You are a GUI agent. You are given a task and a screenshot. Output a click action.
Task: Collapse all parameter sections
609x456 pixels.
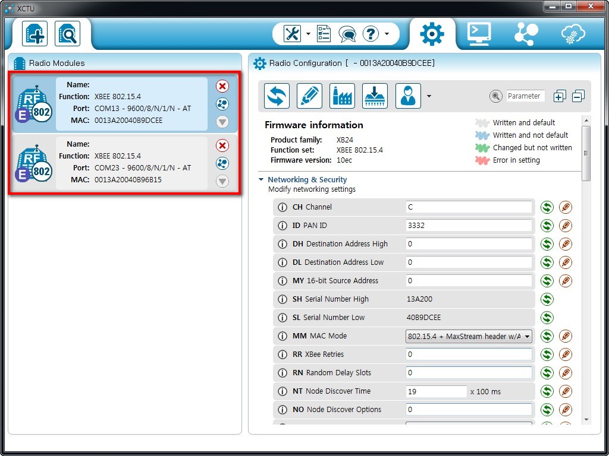click(578, 96)
